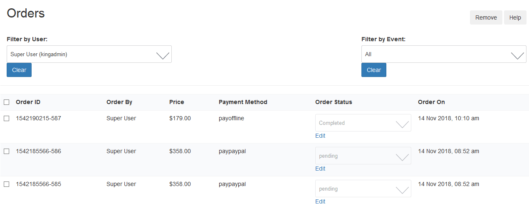Open status dropdown for order 1542185566-585

(x=363, y=189)
